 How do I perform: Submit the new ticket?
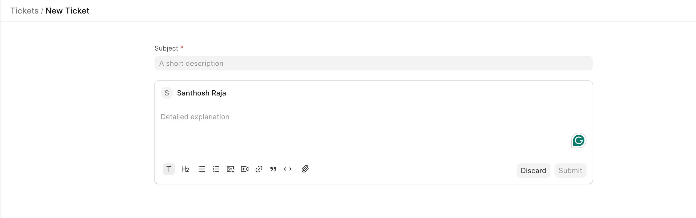point(570,171)
